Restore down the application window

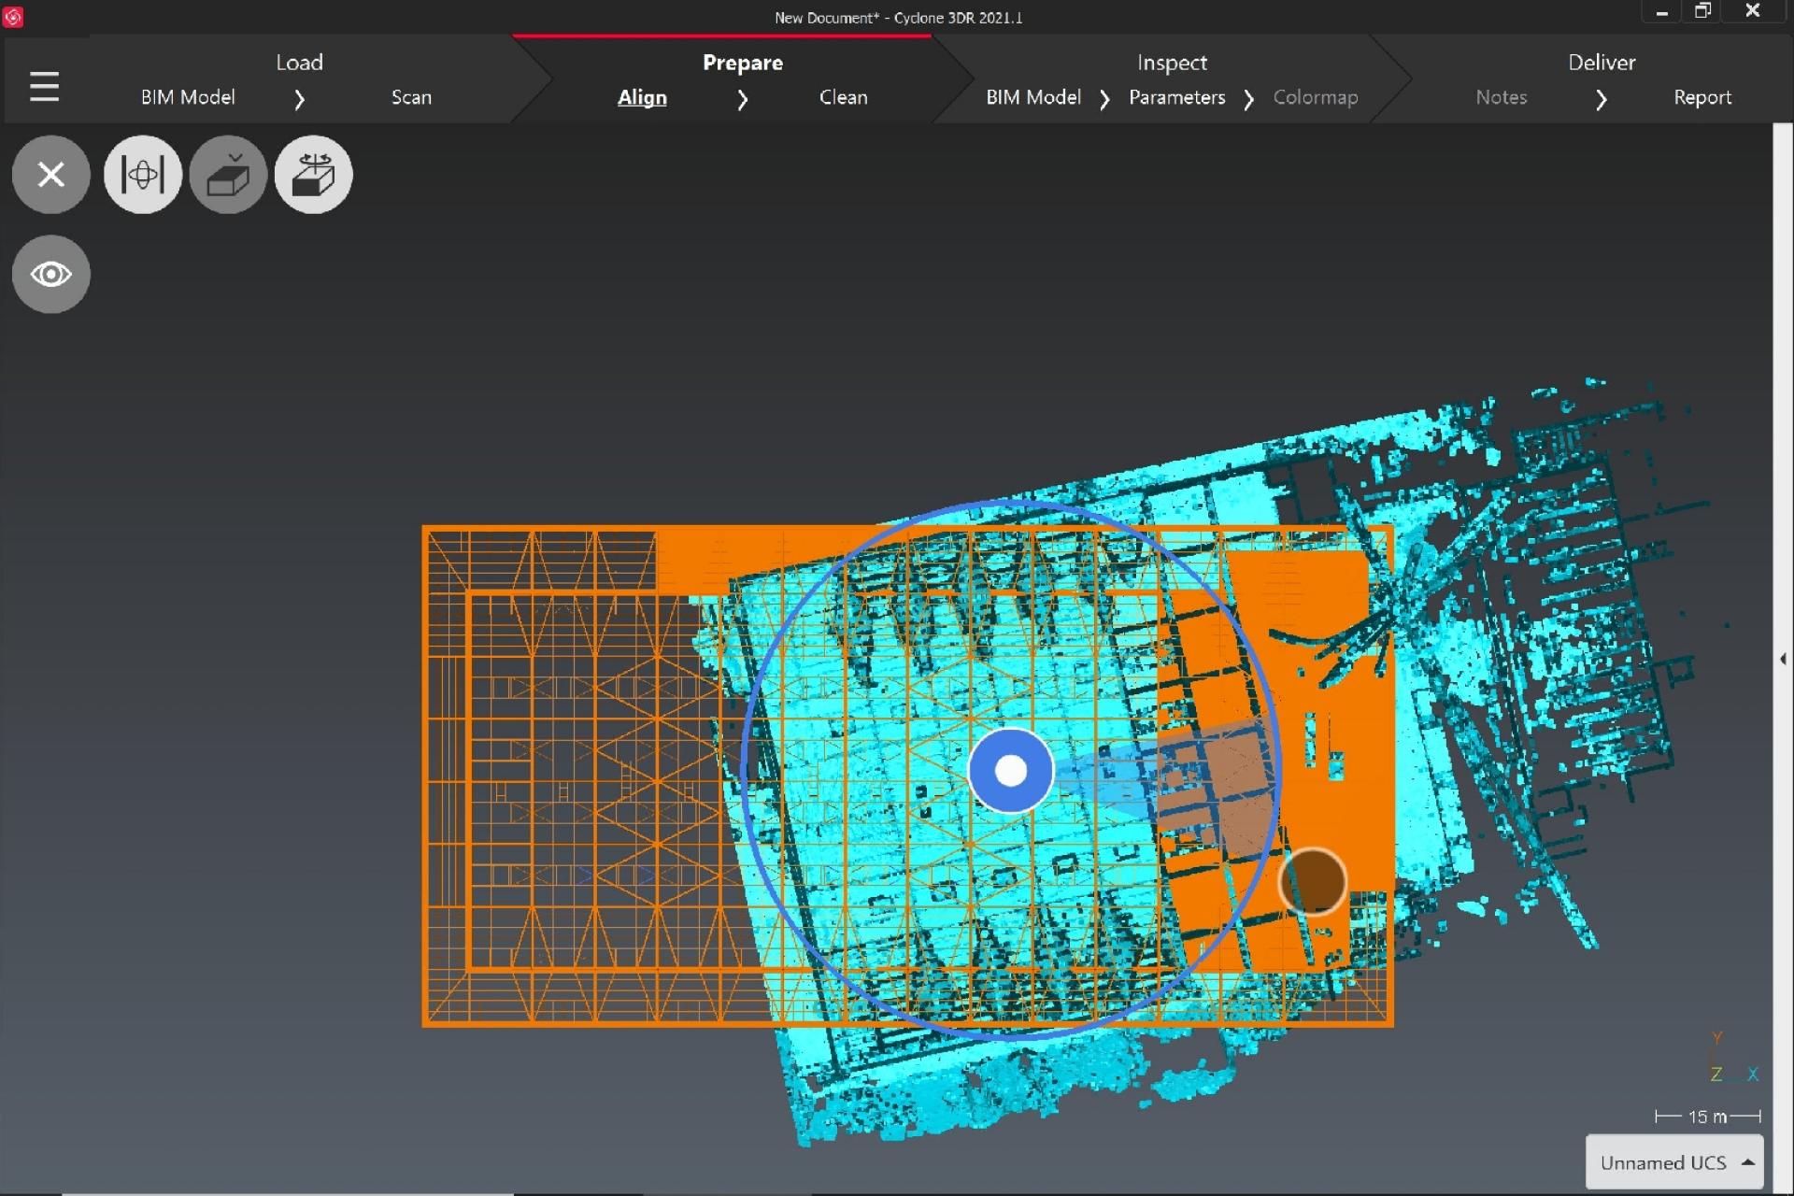pos(1703,11)
